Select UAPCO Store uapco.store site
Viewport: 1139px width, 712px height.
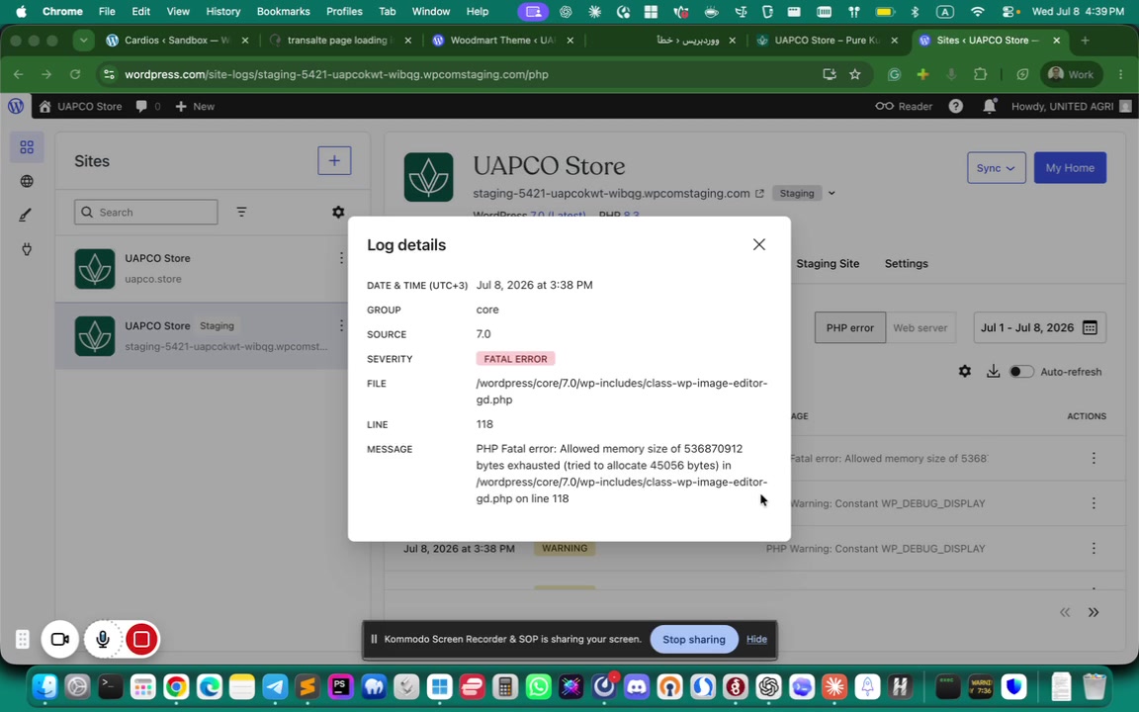pos(202,268)
